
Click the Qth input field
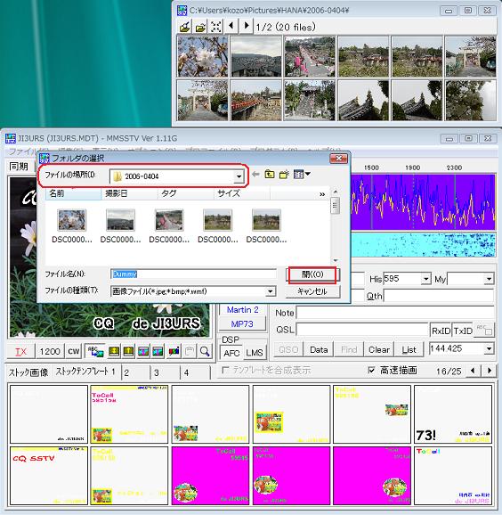439,296
